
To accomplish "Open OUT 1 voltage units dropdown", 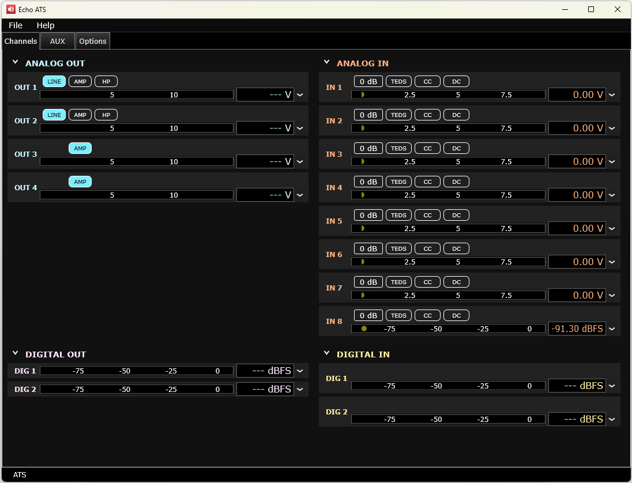I will tap(300, 95).
